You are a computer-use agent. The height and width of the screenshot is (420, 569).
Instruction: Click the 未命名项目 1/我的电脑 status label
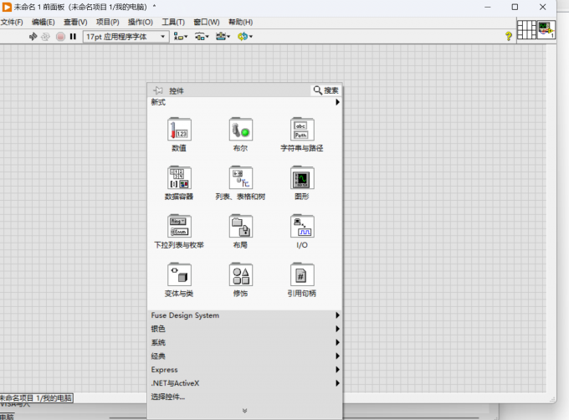(x=36, y=398)
